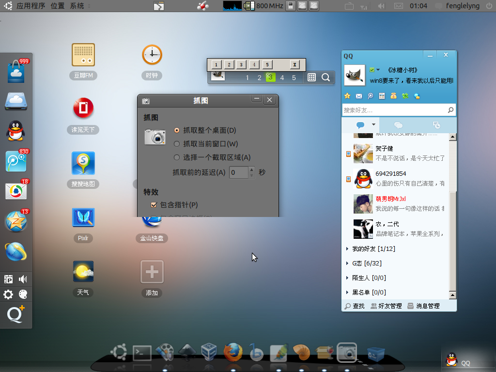Screen dimensions: 496x372
Task: Open the 系统 menu in top panel
Action: tap(77, 6)
